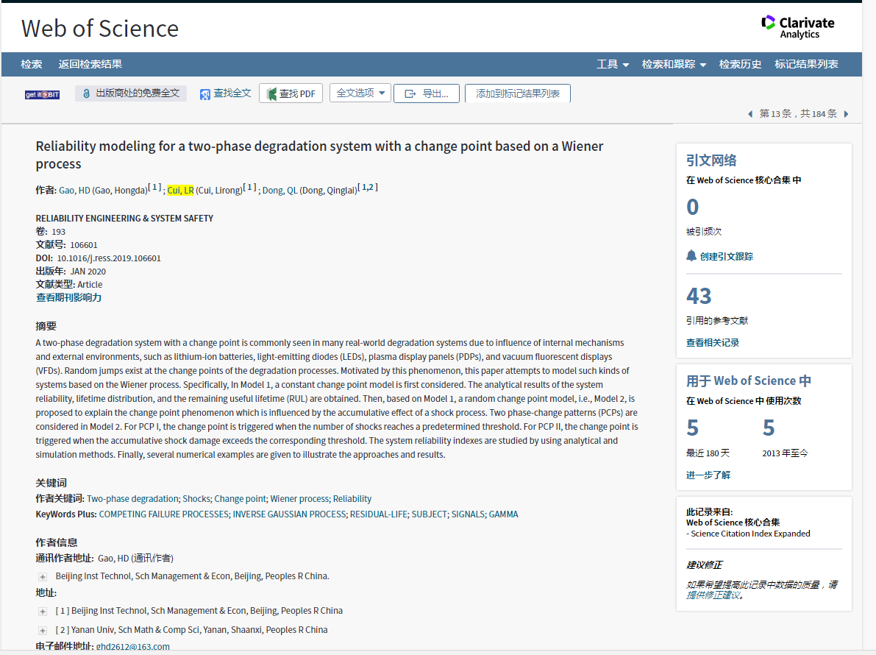Click the journal name RELIABILITY ENGINEERING & SYSTEM SAFETY

point(124,219)
